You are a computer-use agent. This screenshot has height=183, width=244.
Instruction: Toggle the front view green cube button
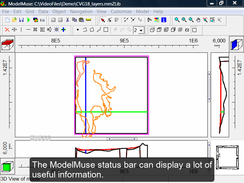tap(7, 166)
